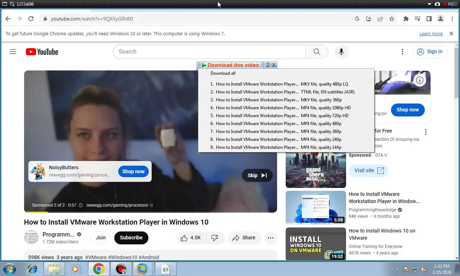Open options menu for the sponsored GTA V card
This screenshot has width=460, height=276.
(426, 132)
